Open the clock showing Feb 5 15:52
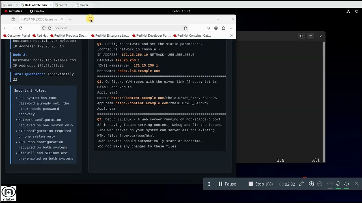 coord(181,11)
